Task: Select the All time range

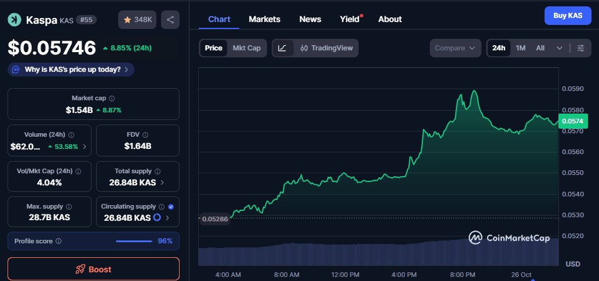Action: [x=540, y=48]
